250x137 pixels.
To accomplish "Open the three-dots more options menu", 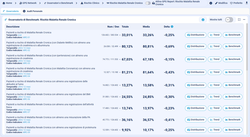I will (x=244, y=20).
